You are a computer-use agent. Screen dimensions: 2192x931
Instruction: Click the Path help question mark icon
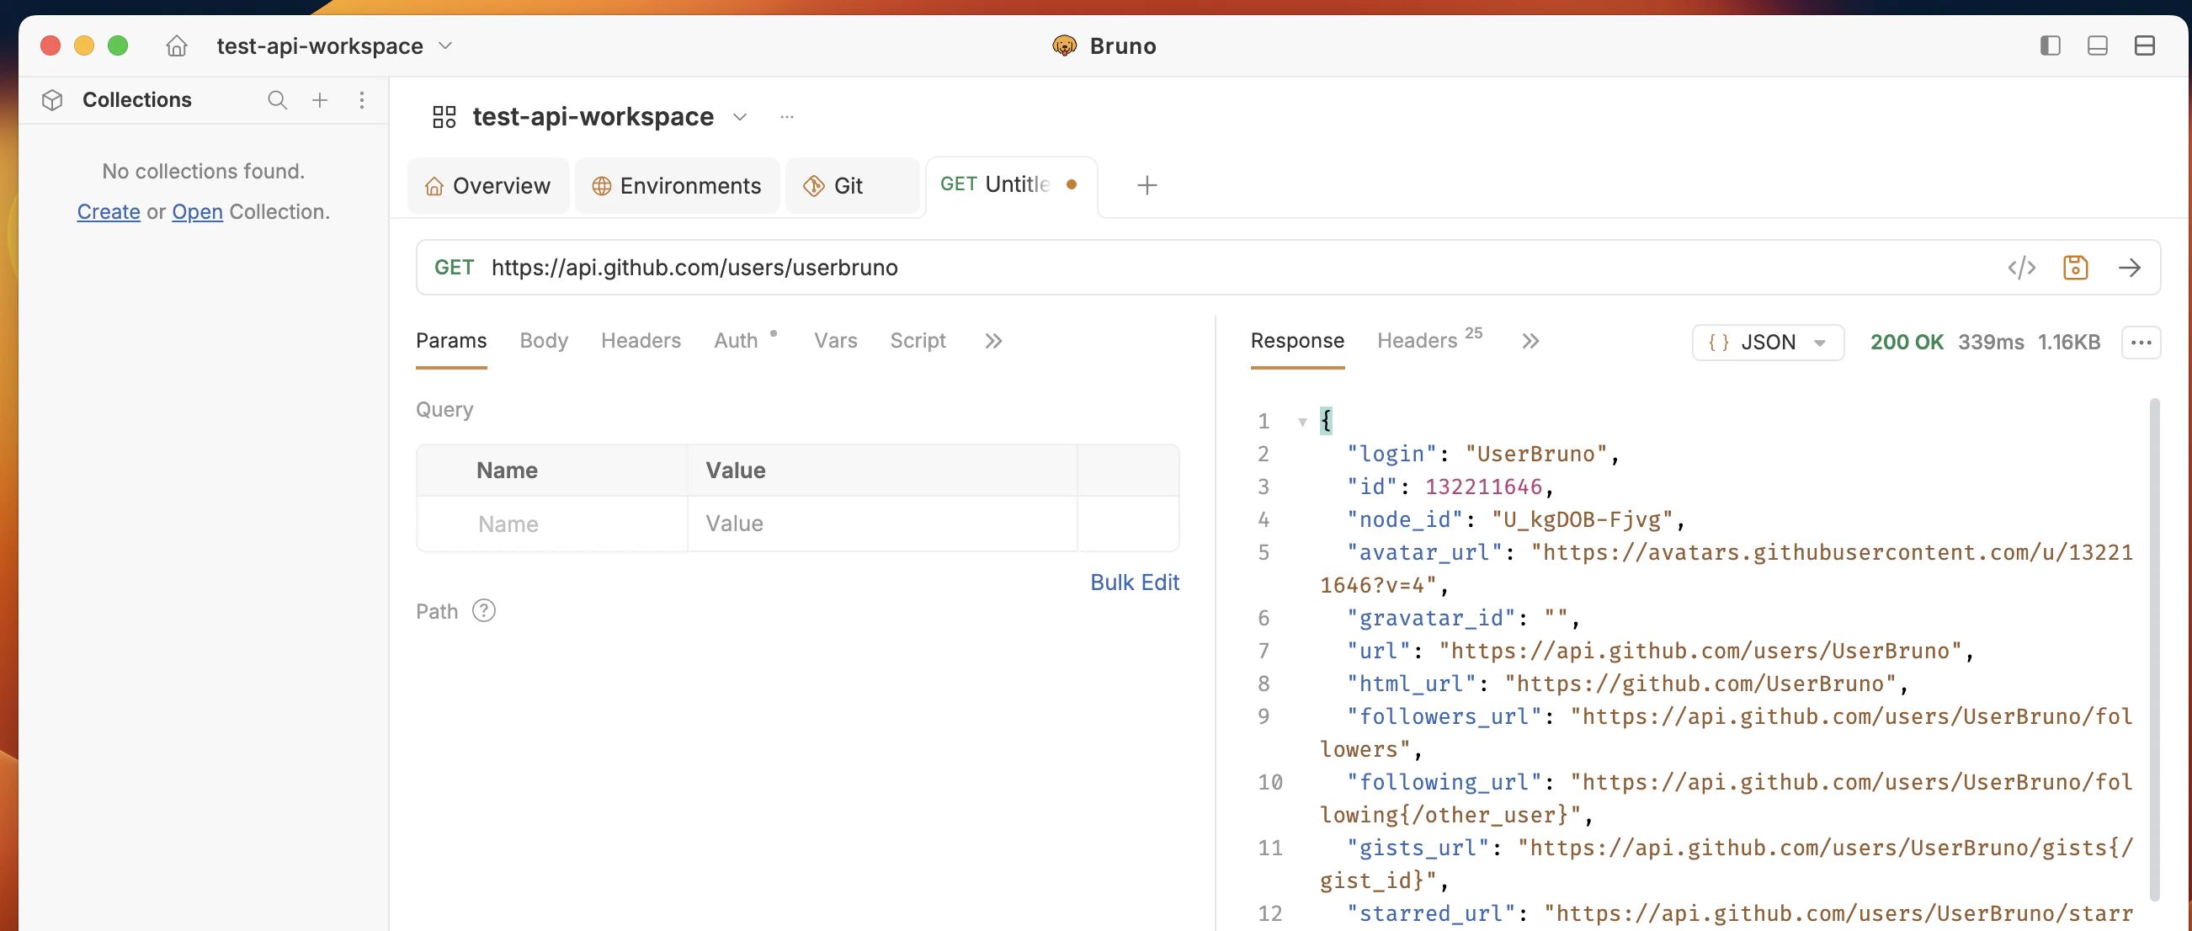point(484,610)
